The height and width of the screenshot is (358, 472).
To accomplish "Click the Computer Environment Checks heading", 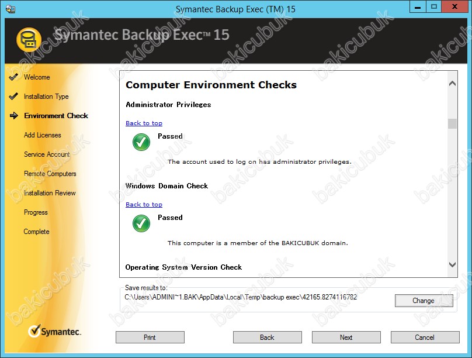I will [211, 85].
